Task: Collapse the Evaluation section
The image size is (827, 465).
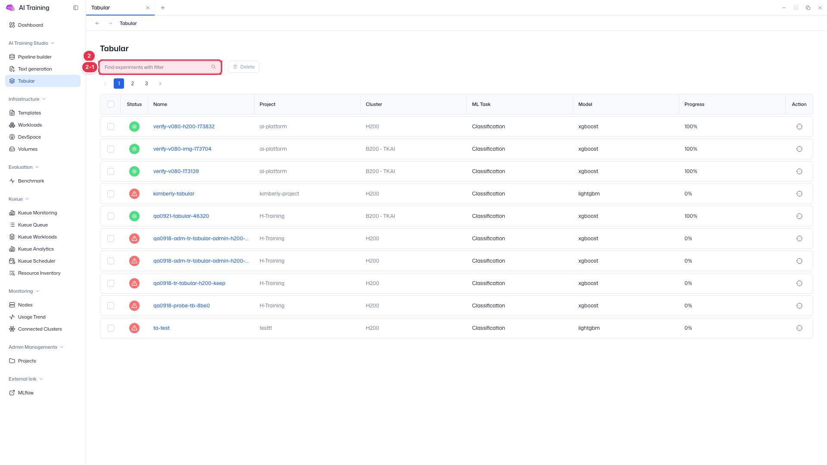Action: [24, 167]
